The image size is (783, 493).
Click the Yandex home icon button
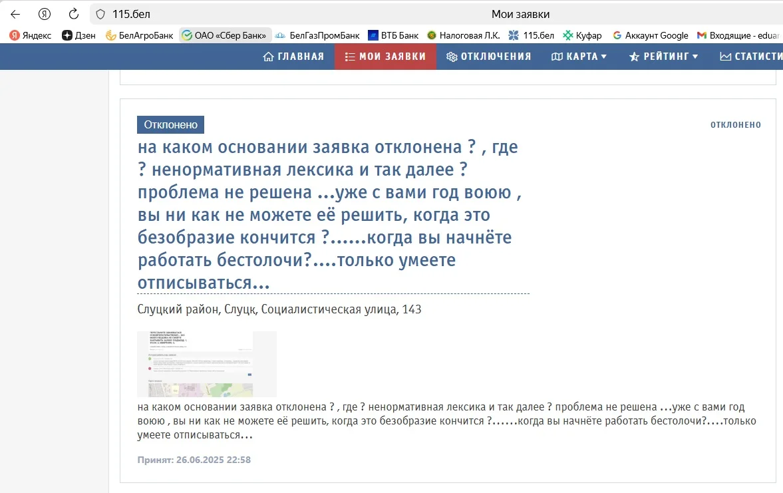coord(45,14)
